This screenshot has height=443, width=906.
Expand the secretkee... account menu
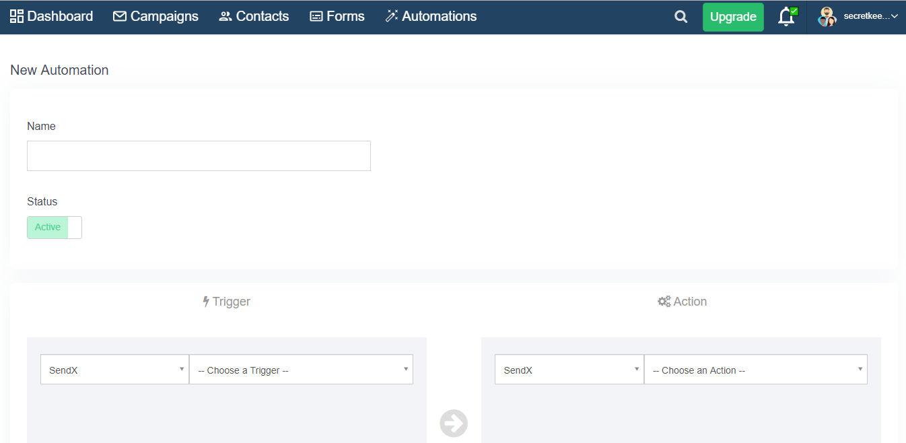click(871, 16)
